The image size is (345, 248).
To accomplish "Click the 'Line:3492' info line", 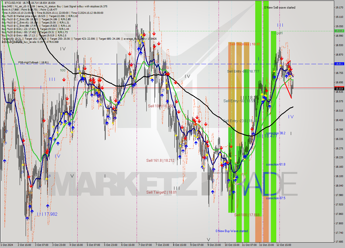I will click(x=54, y=6).
